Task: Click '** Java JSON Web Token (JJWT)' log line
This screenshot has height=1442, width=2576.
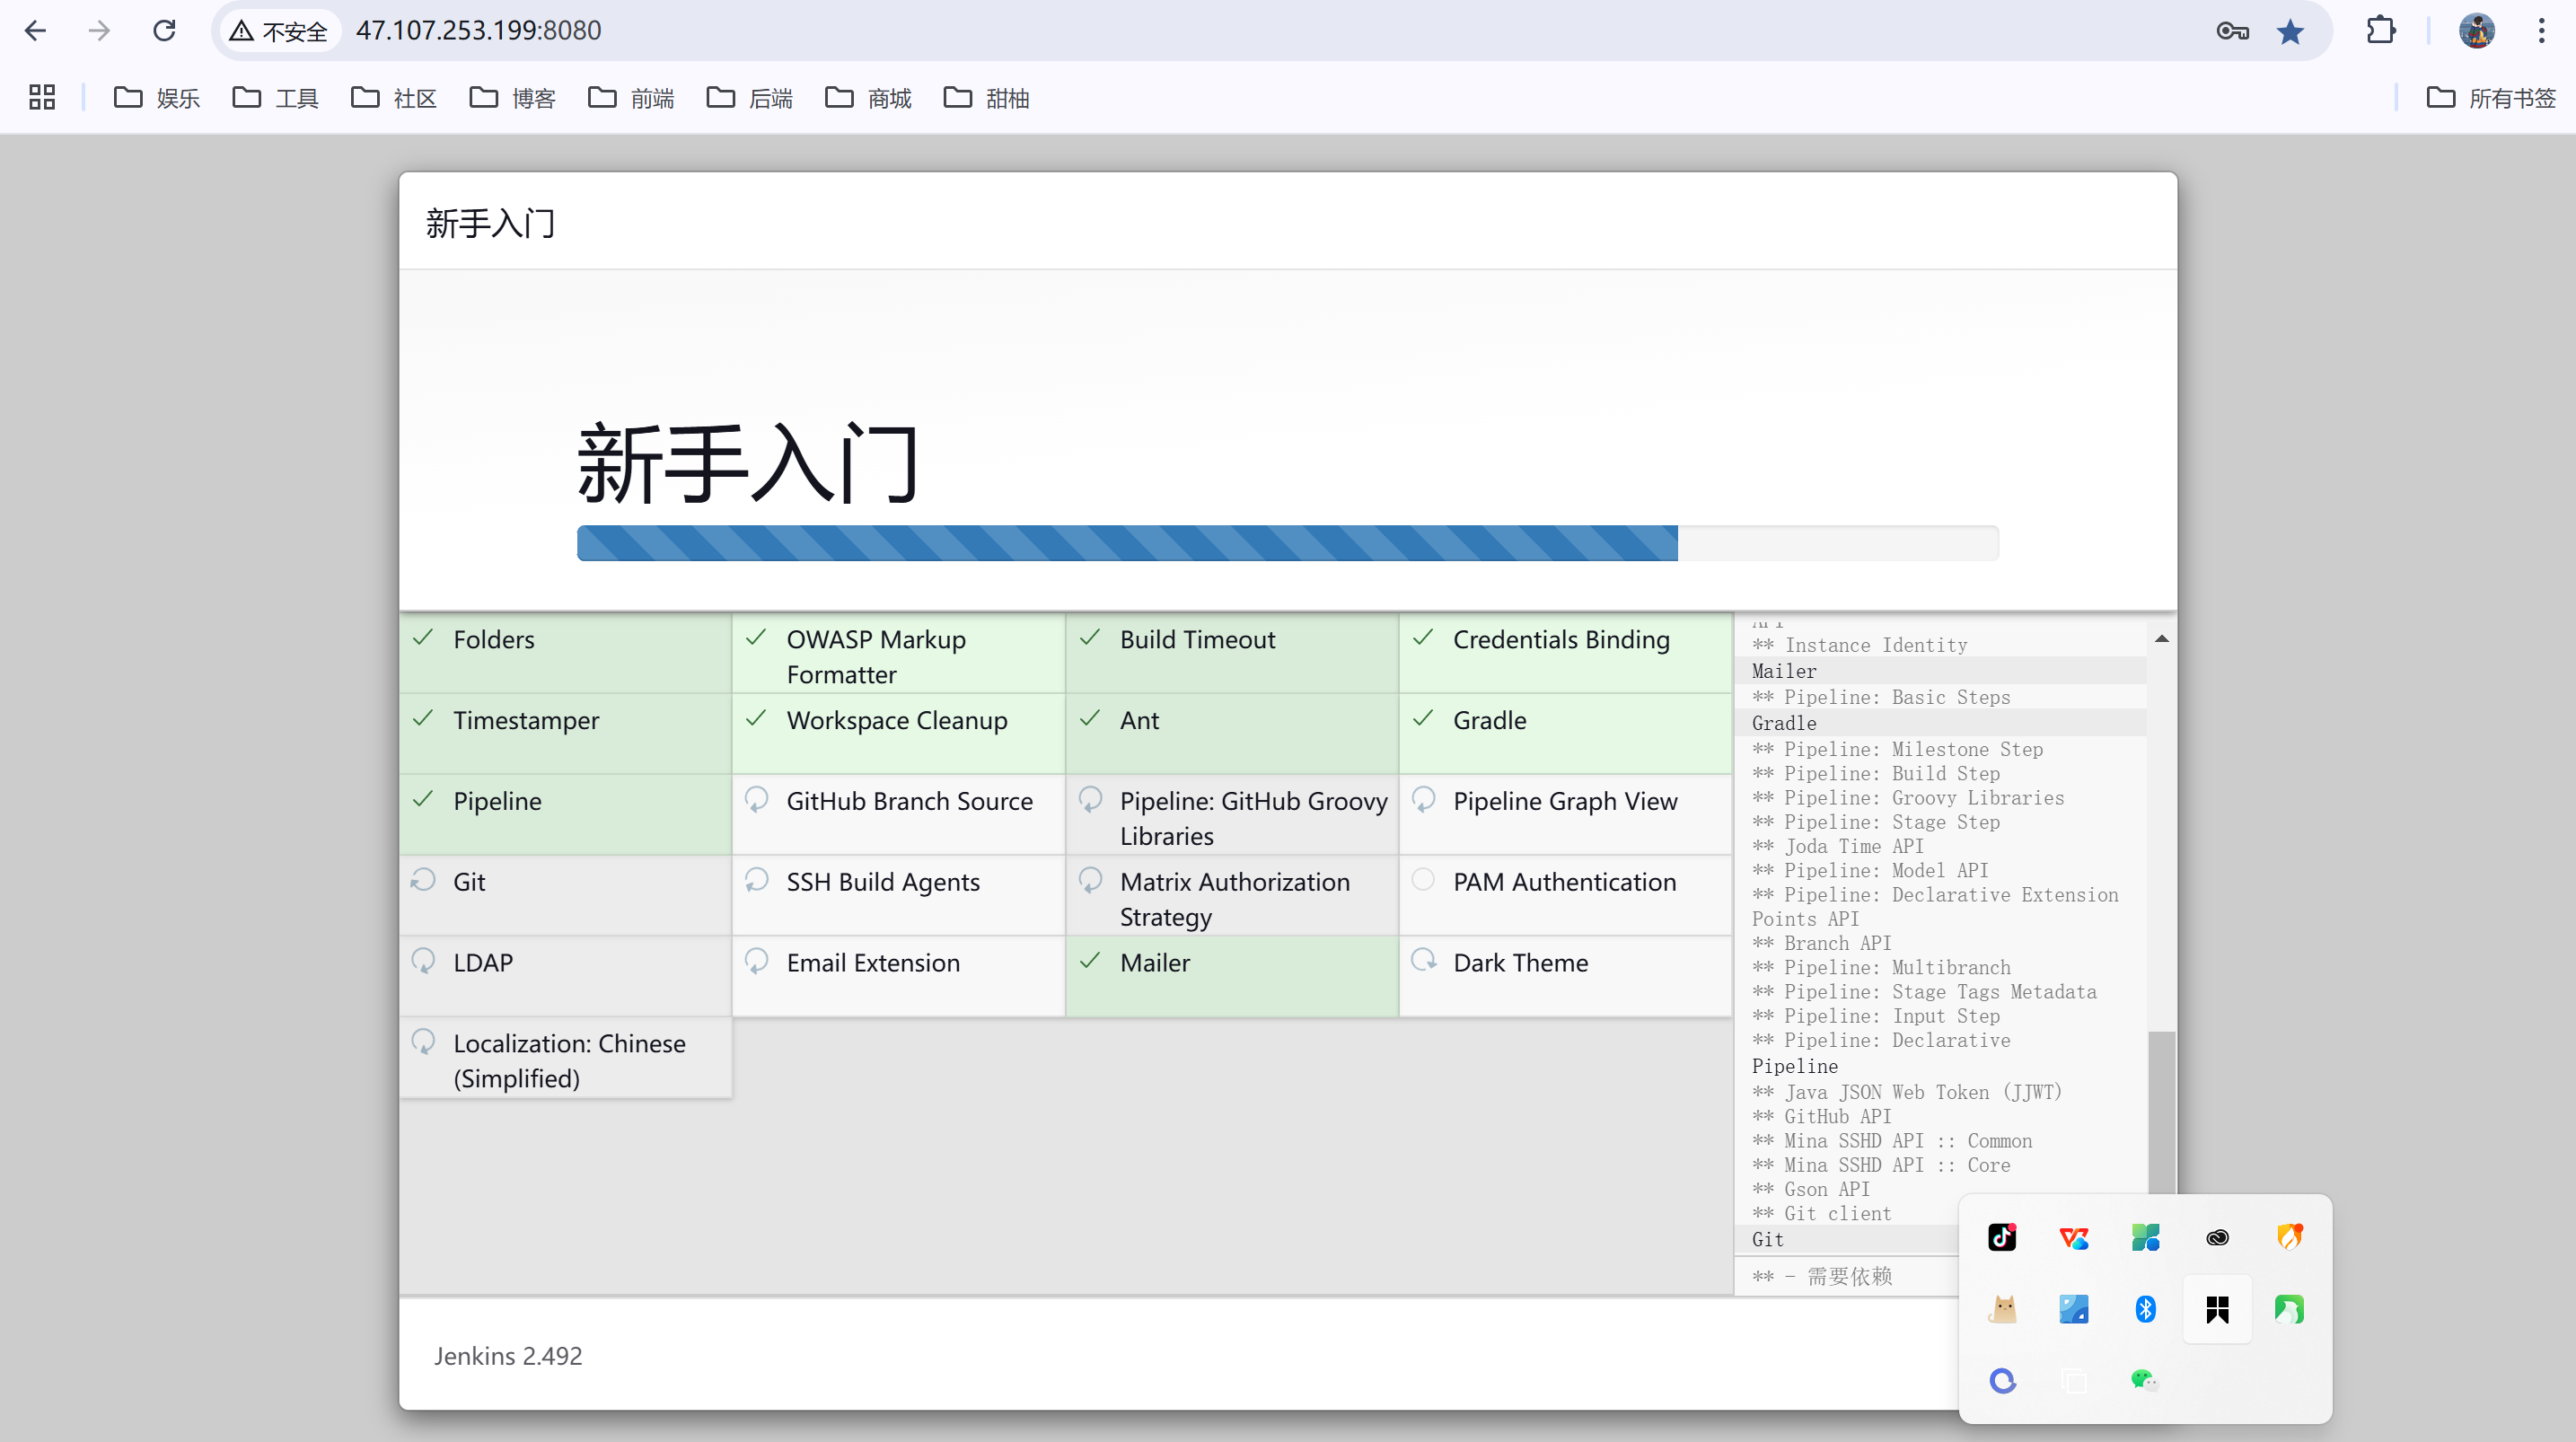Action: tap(1906, 1092)
